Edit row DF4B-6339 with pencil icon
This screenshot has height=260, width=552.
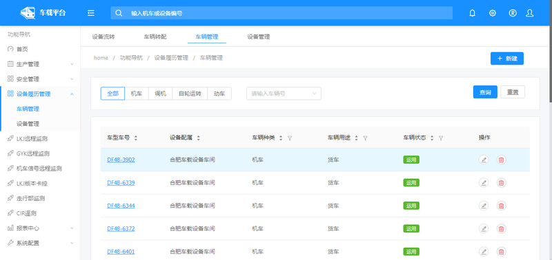[x=484, y=182]
